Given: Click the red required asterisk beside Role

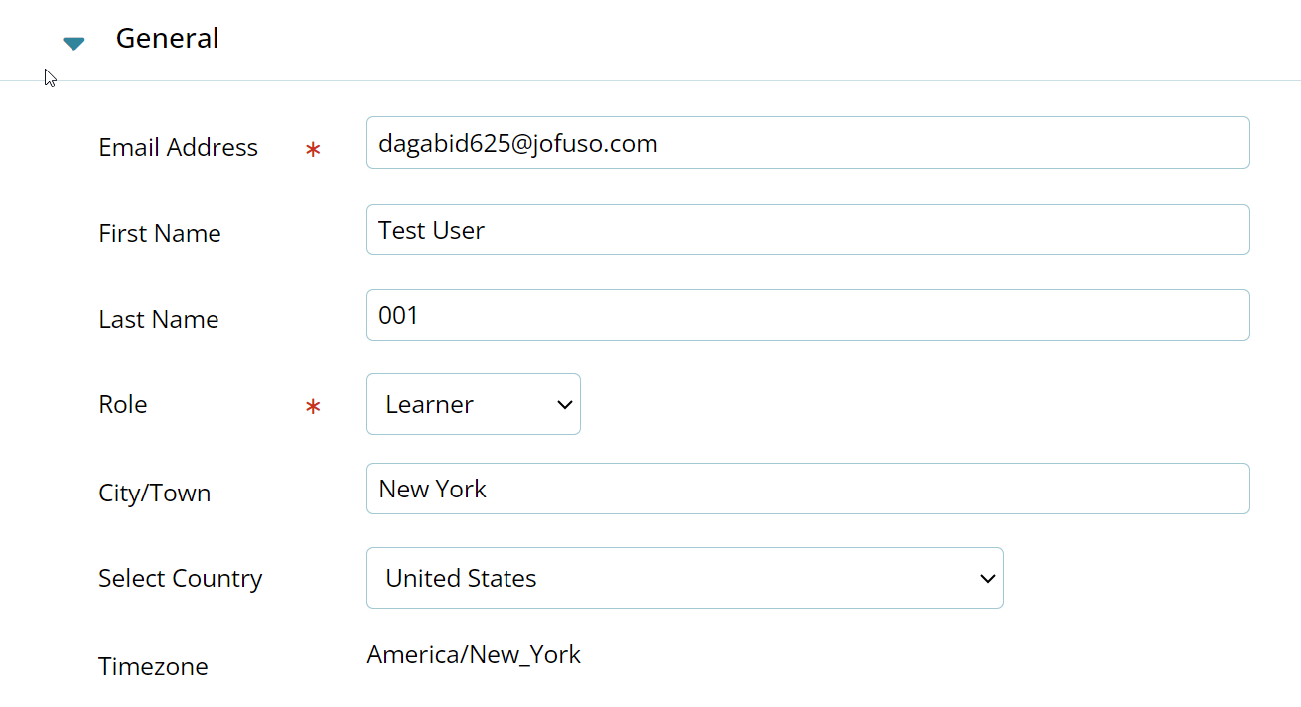Looking at the screenshot, I should click(313, 406).
